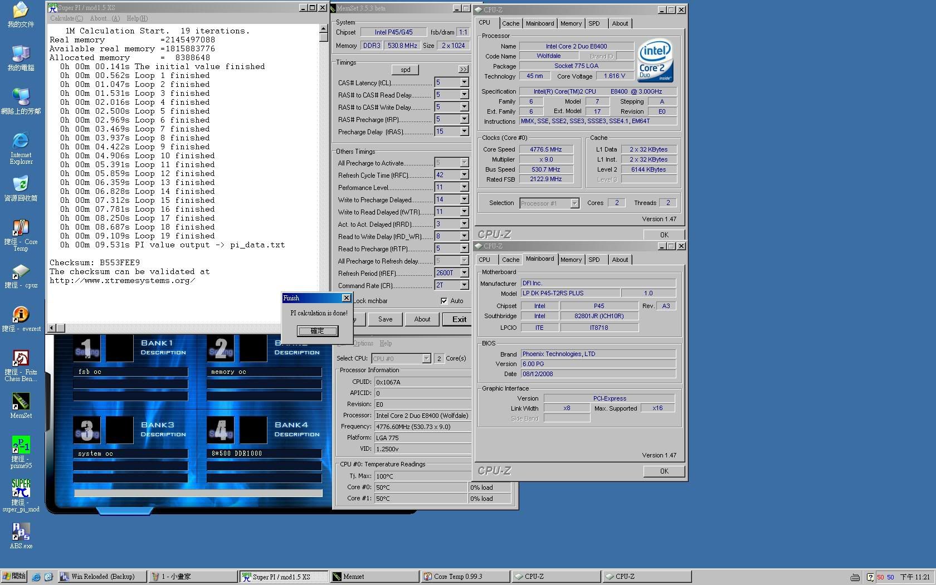This screenshot has width=936, height=585.
Task: Click OK in the lower CPU-Z window
Action: click(x=664, y=471)
